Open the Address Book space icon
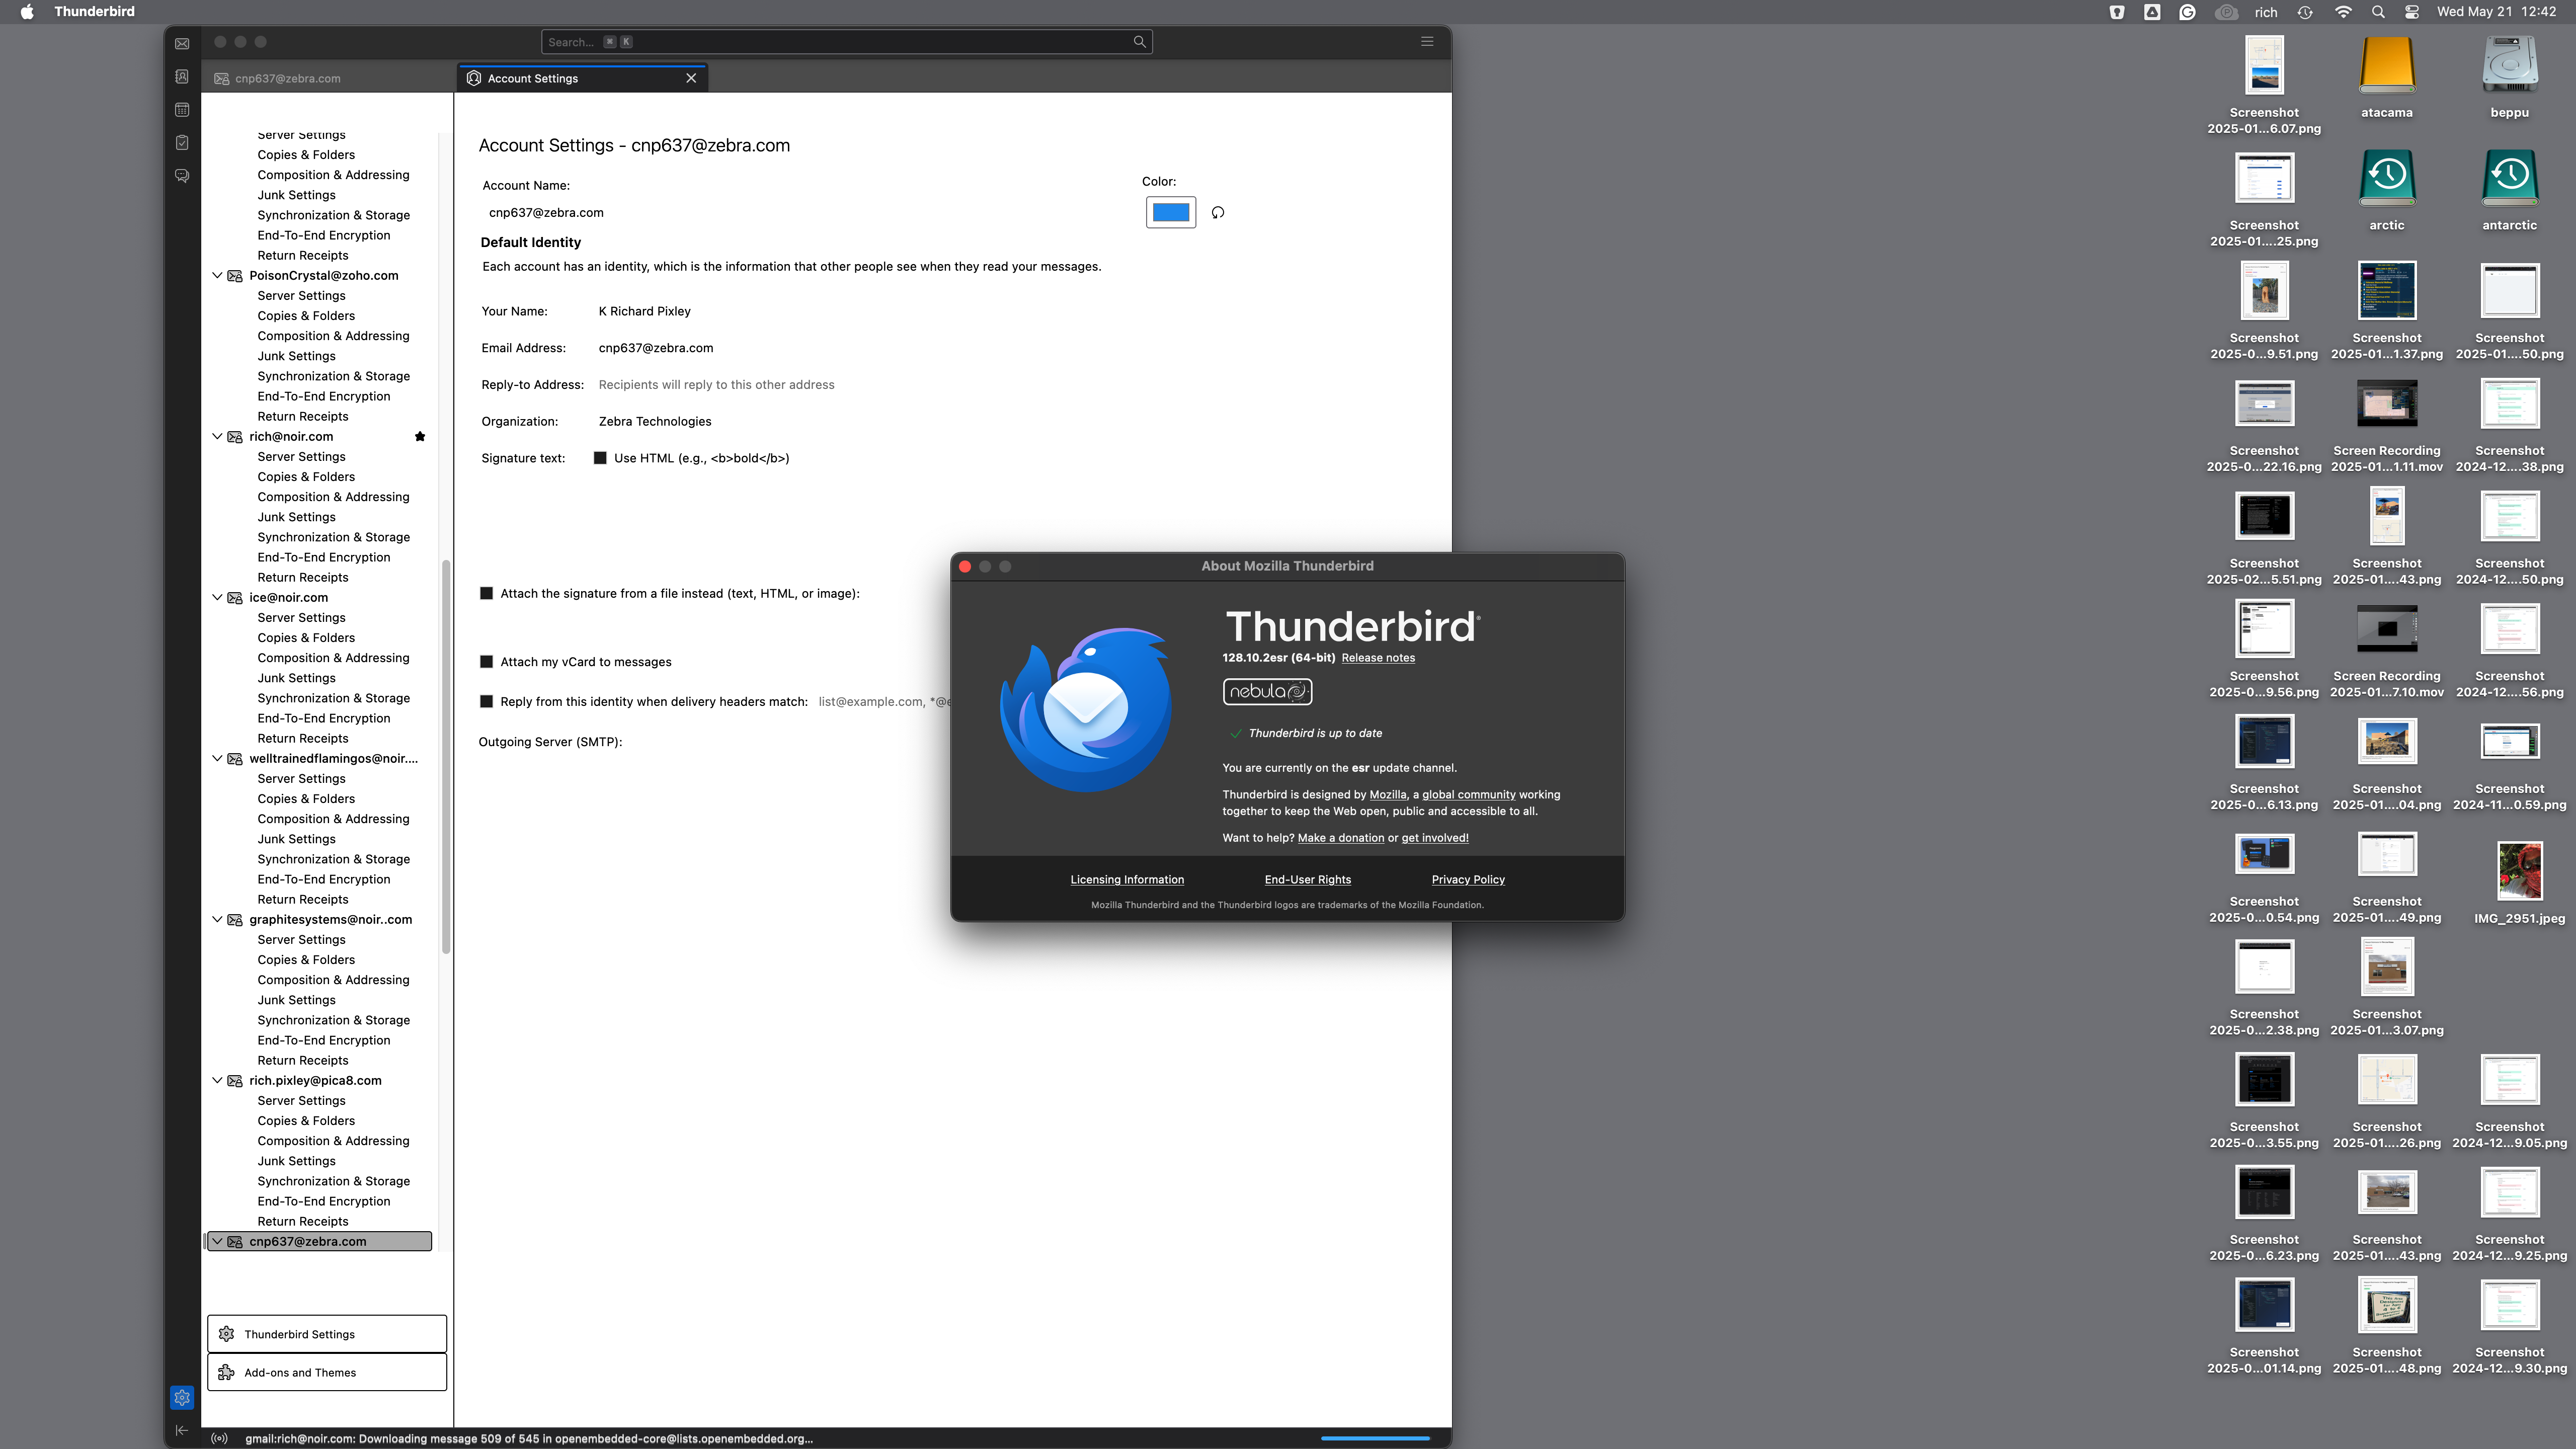 pos(182,76)
